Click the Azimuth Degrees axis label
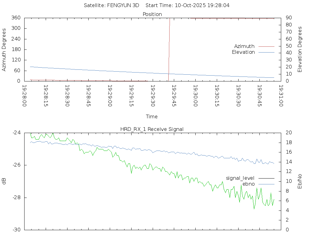The height and width of the screenshot is (236, 314). tap(4, 49)
